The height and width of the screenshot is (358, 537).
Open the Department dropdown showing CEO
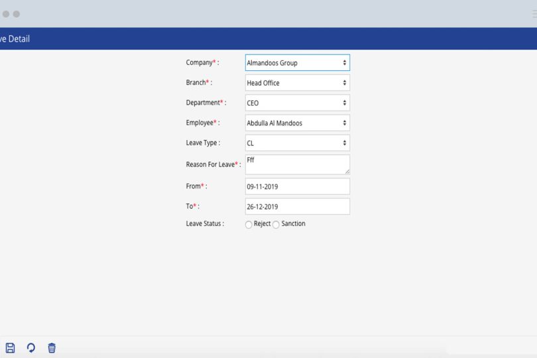pyautogui.click(x=297, y=103)
